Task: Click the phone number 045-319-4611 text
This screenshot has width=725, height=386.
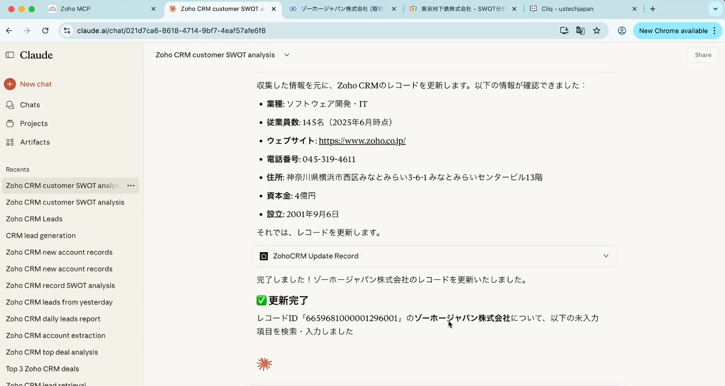Action: pyautogui.click(x=329, y=159)
